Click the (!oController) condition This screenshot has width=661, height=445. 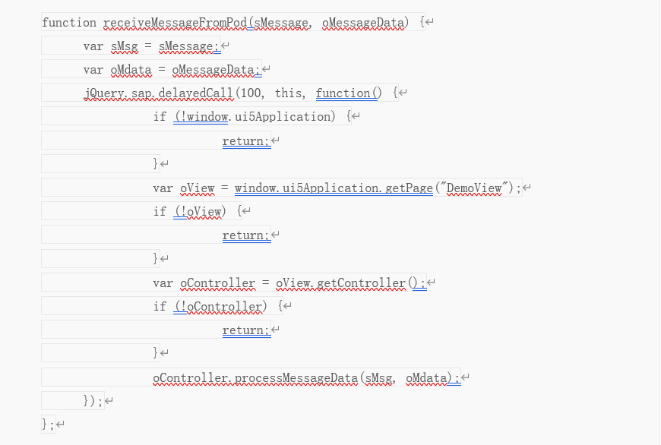(220, 306)
